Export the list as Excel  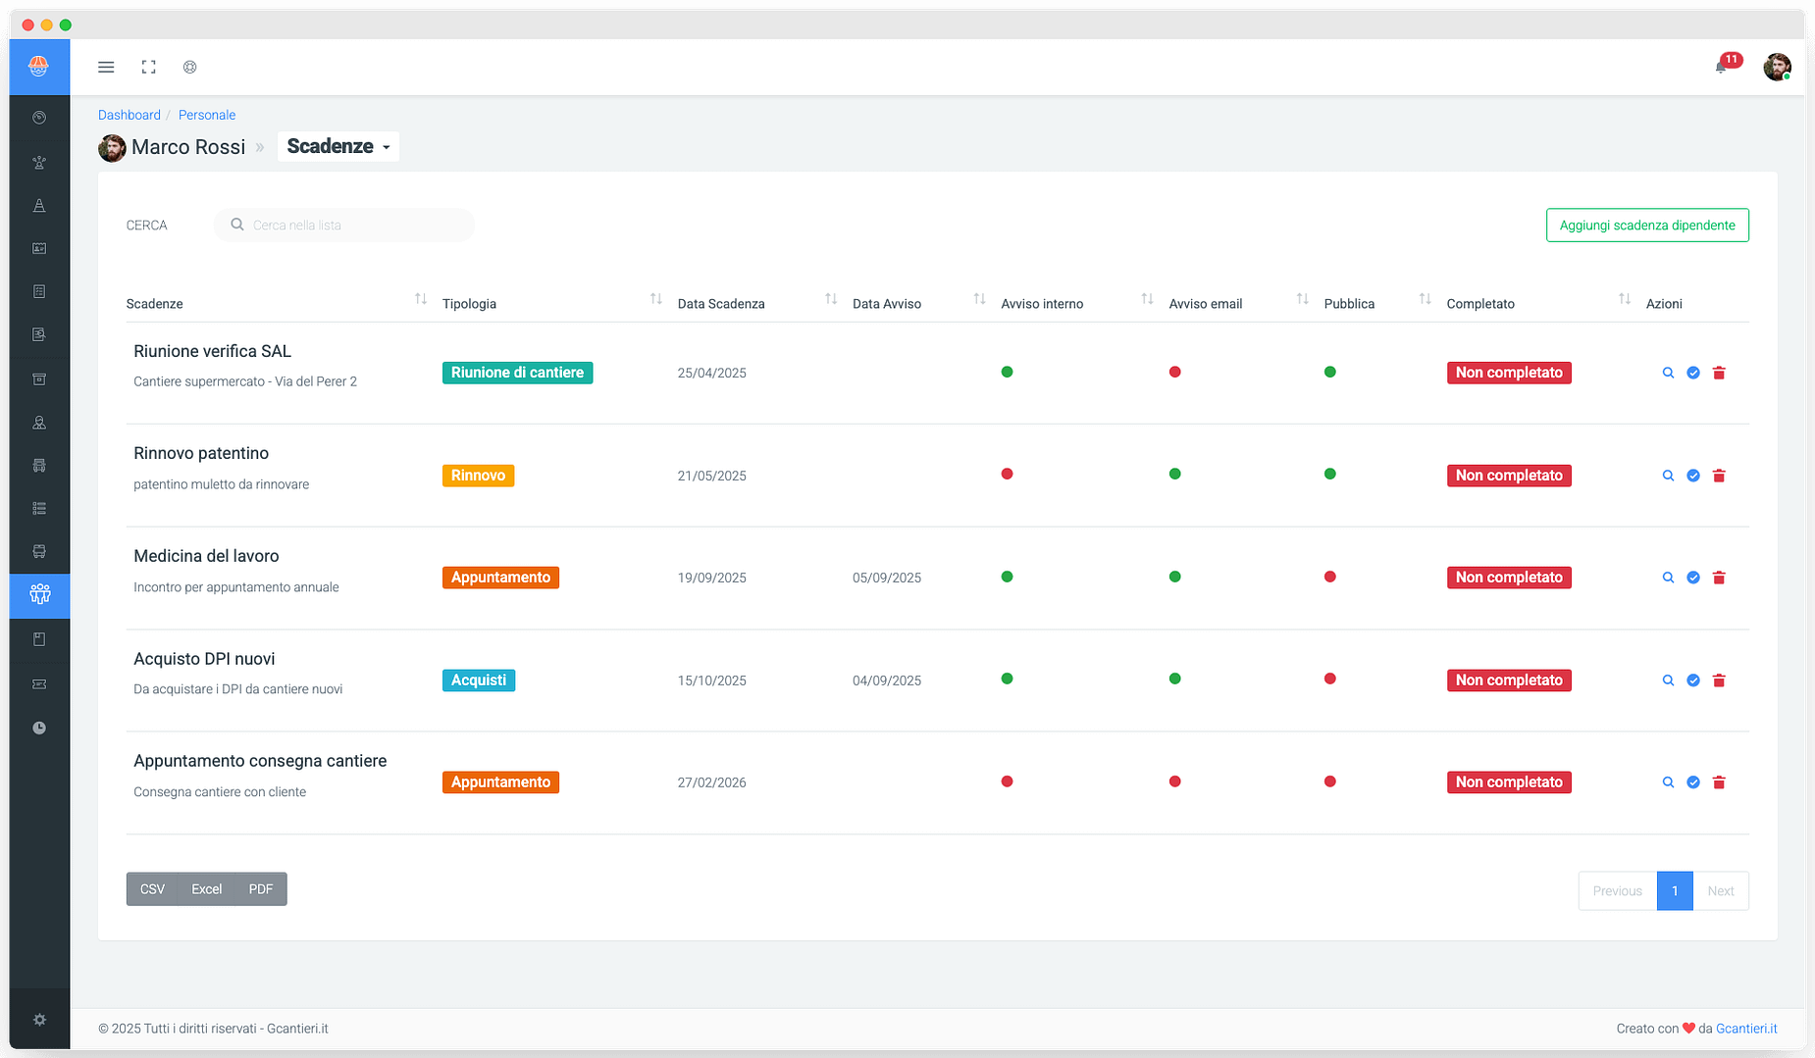click(206, 889)
